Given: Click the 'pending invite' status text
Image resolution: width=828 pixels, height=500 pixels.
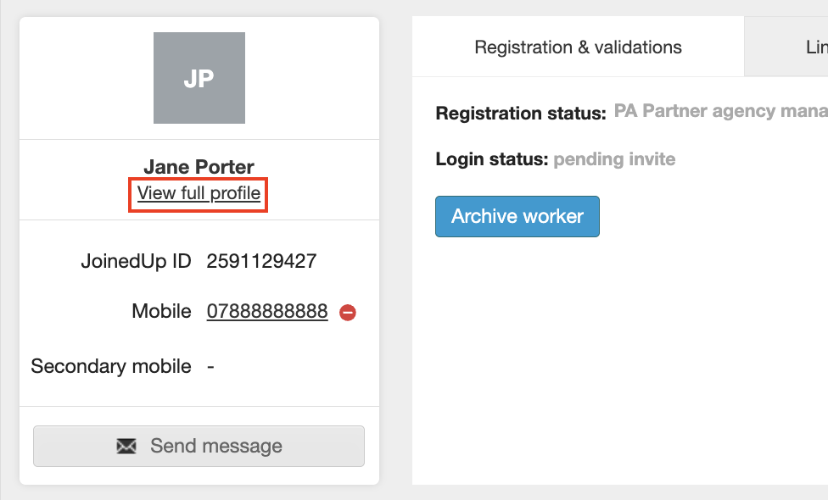Looking at the screenshot, I should tap(614, 159).
